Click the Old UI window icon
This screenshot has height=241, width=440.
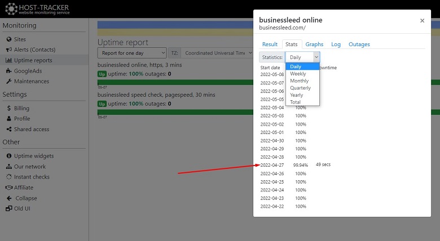coord(9,208)
